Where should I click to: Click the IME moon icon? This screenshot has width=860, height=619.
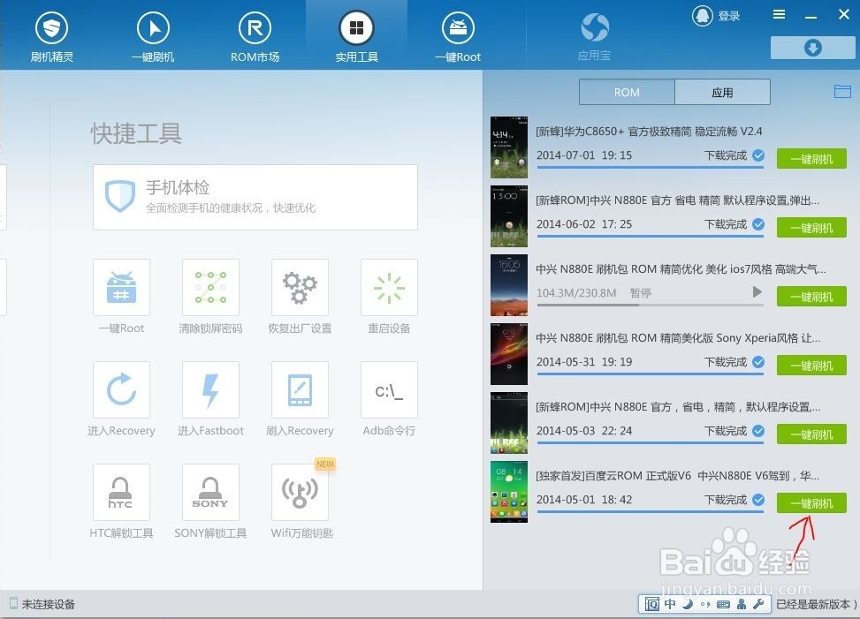pos(688,604)
